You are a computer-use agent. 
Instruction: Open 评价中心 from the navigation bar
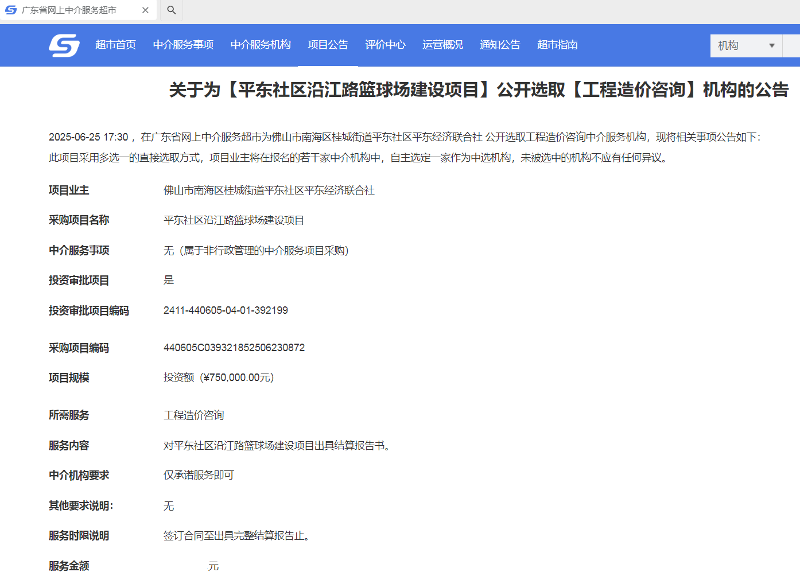[x=385, y=45]
